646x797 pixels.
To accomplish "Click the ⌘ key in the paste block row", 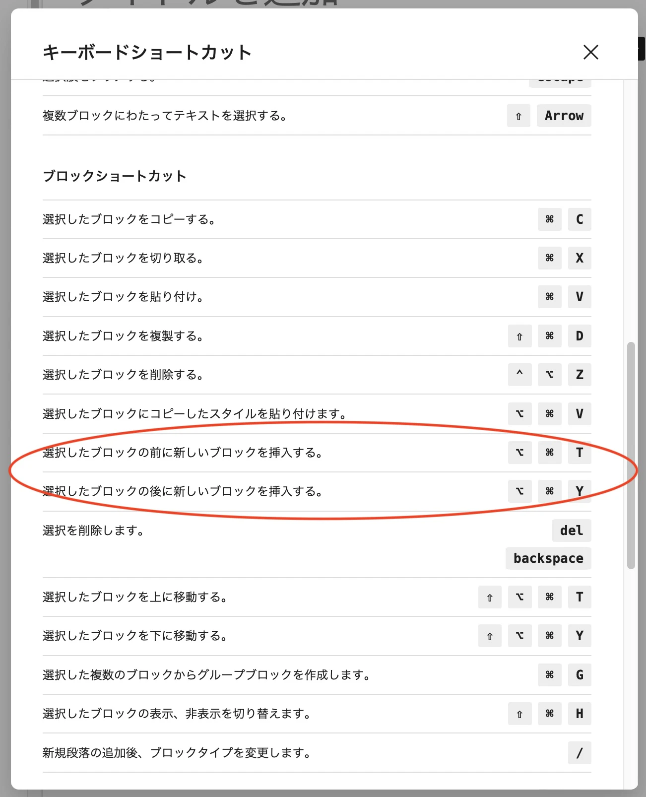I will 549,297.
